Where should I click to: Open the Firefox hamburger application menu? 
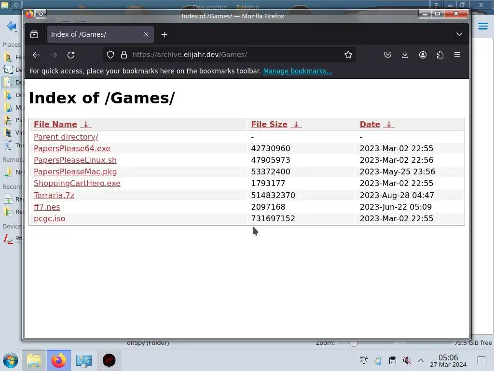point(457,55)
